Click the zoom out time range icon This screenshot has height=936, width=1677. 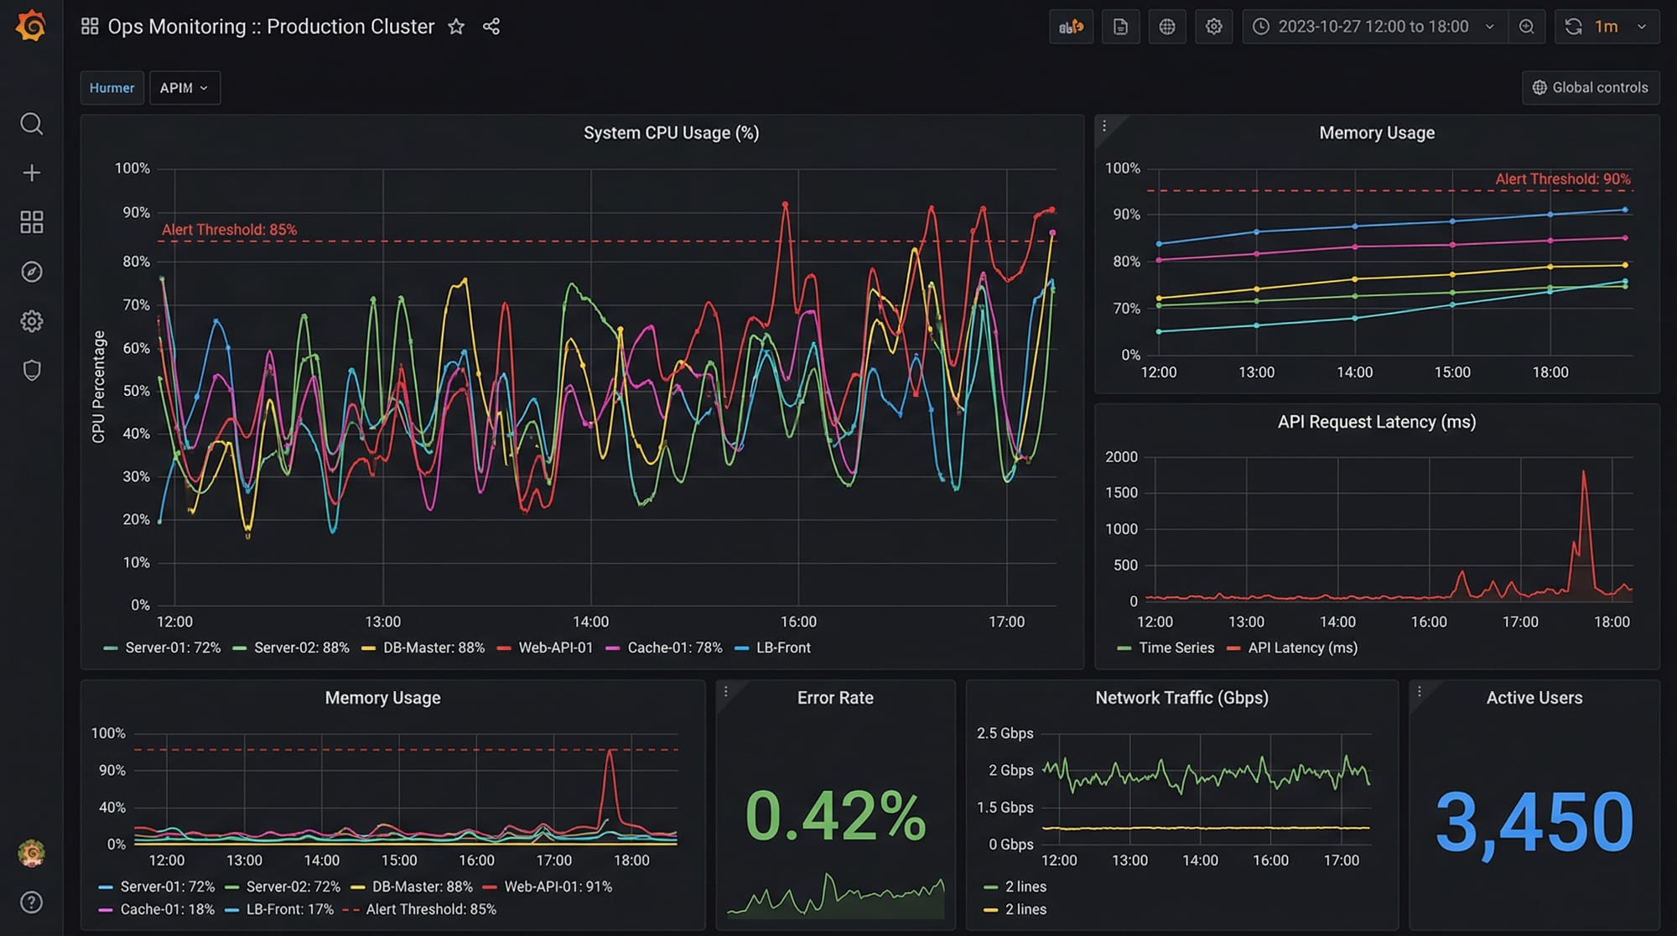1526,27
